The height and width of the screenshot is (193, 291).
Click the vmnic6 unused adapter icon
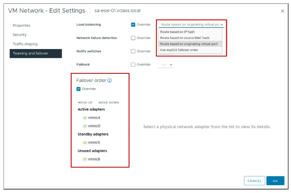(x=85, y=159)
